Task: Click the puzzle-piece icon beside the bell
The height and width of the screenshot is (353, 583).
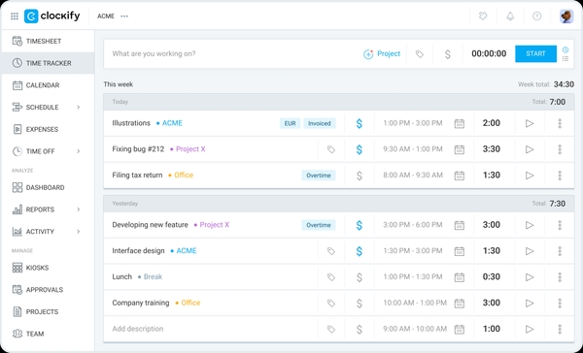Action: pyautogui.click(x=483, y=16)
